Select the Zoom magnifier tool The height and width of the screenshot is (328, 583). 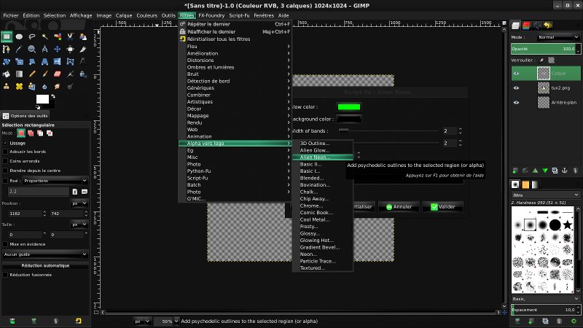coord(32,49)
